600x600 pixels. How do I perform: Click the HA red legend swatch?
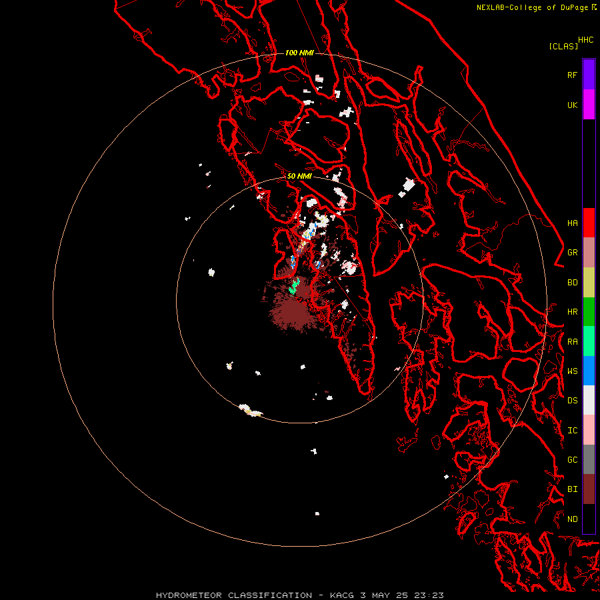589,223
